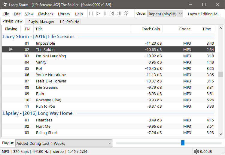Sort by the Title column header
This screenshot has width=225, height=155.
(x=82, y=29)
